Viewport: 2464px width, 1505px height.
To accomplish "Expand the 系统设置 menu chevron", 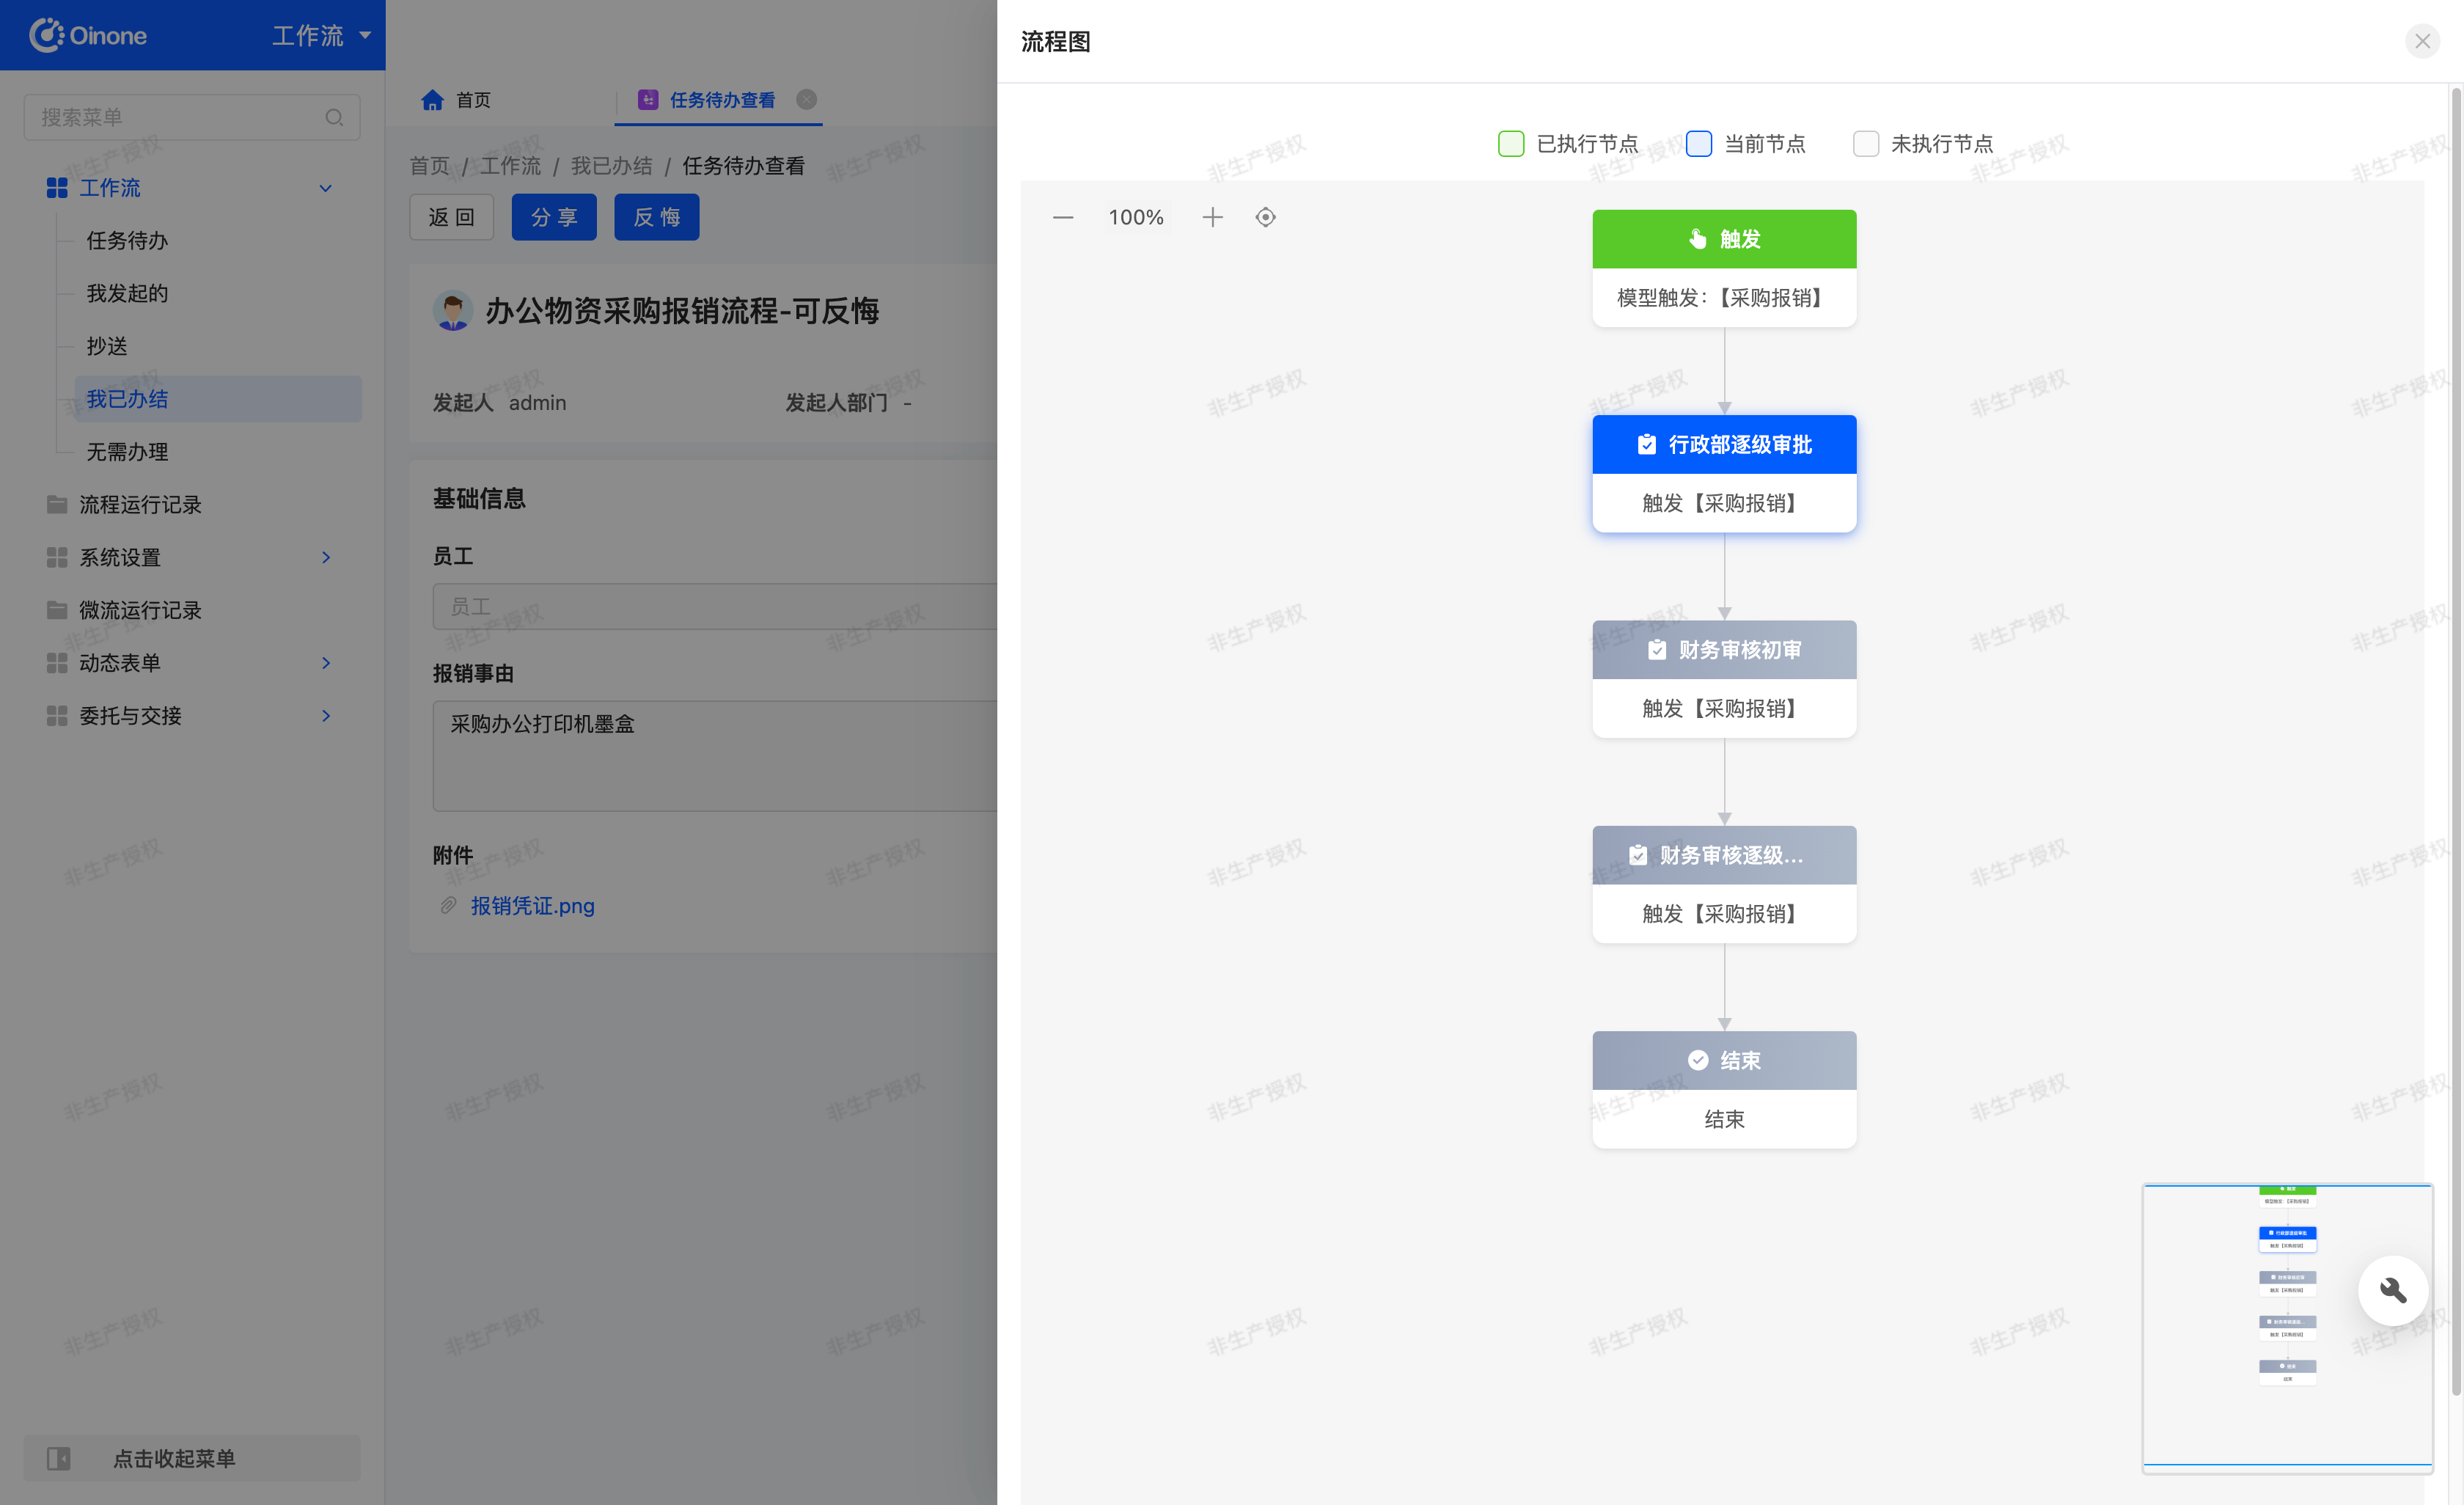I will (x=326, y=557).
